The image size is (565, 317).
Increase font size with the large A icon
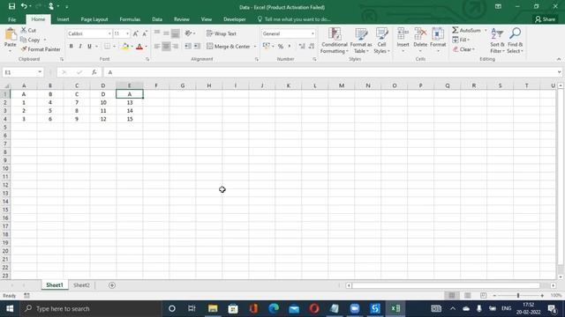[135, 33]
